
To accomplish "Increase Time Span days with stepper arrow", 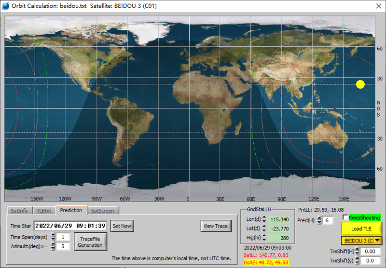I will click(53, 235).
